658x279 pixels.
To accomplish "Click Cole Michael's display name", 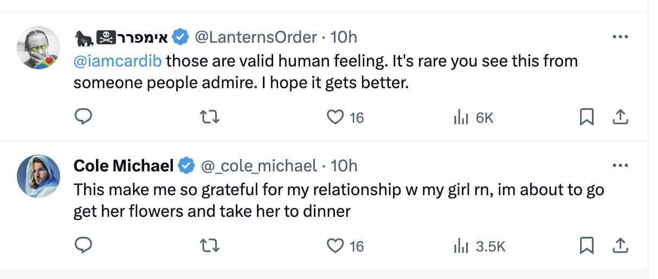I will (x=123, y=165).
